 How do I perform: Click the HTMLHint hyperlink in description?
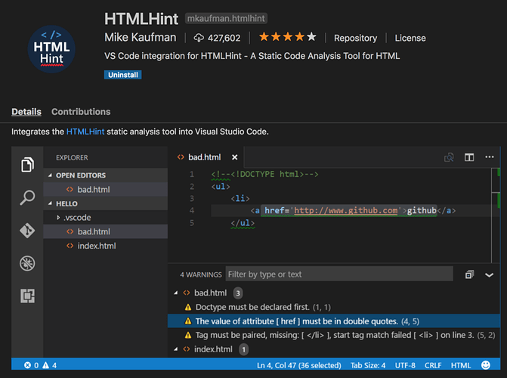pos(85,132)
